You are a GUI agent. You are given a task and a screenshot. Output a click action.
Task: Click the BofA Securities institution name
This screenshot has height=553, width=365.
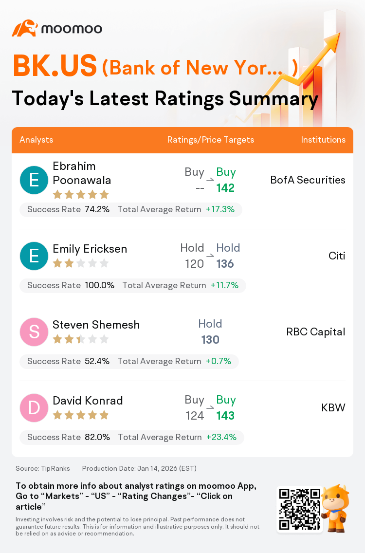(308, 180)
